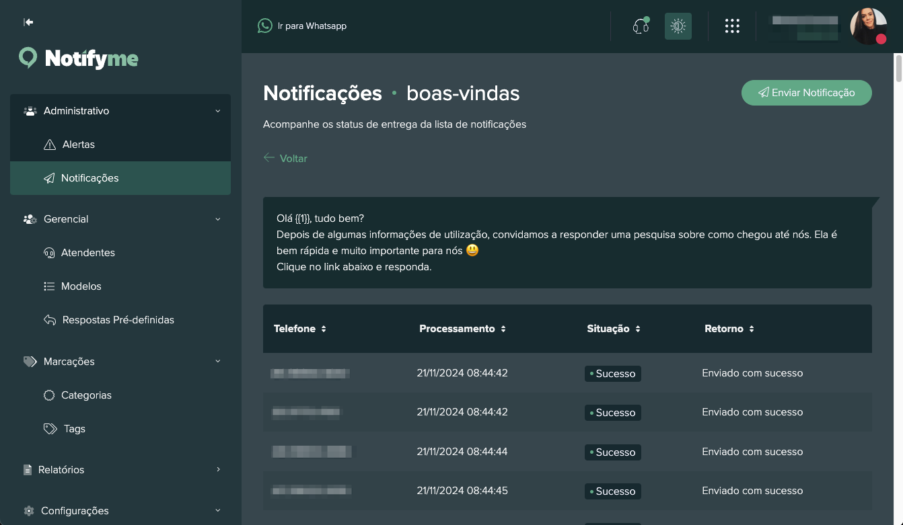Toggle the light/dark theme button
Image resolution: width=903 pixels, height=525 pixels.
(x=678, y=26)
